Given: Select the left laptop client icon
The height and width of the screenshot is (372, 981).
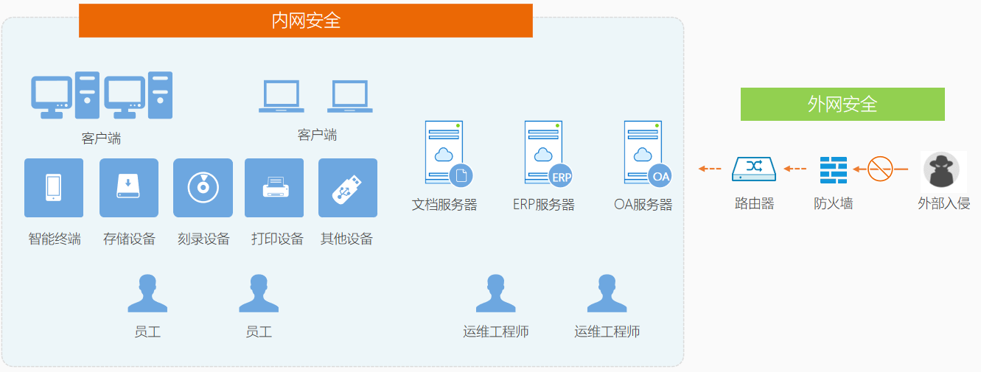Looking at the screenshot, I should [281, 96].
